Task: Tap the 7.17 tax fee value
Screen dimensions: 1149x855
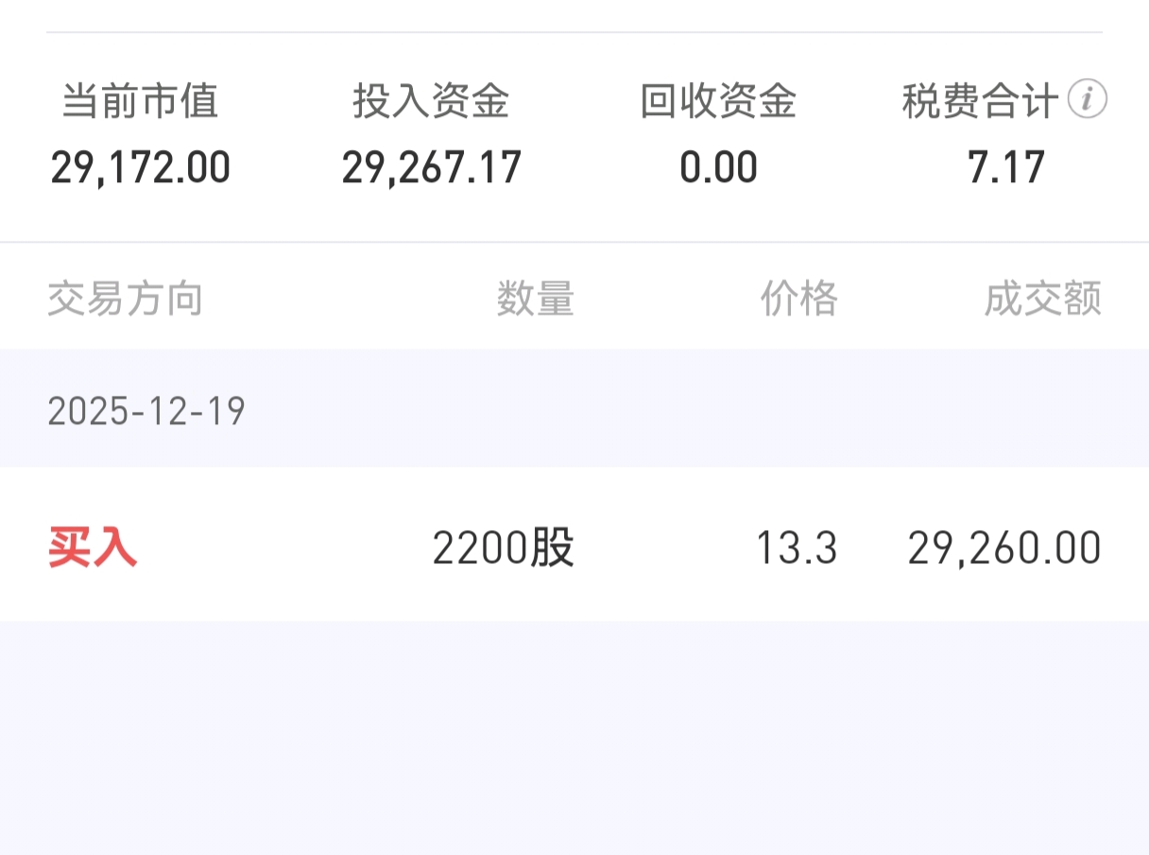Action: [1006, 168]
